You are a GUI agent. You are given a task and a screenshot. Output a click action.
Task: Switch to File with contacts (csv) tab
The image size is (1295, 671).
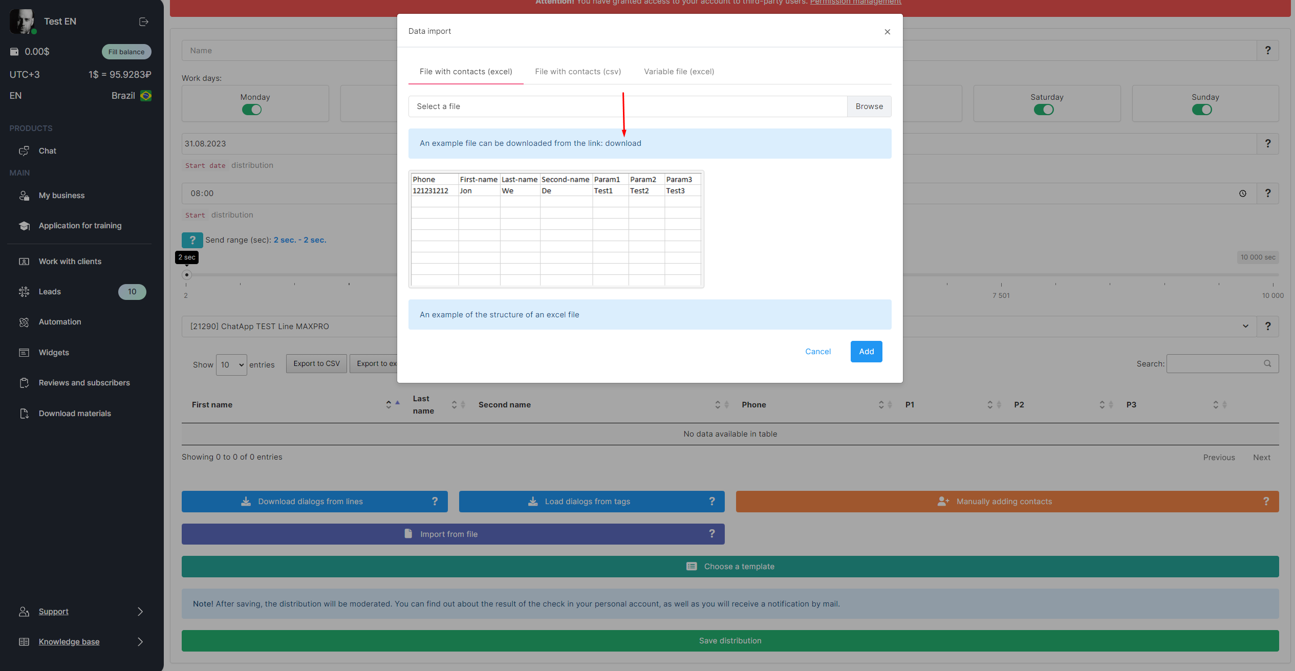[578, 72]
